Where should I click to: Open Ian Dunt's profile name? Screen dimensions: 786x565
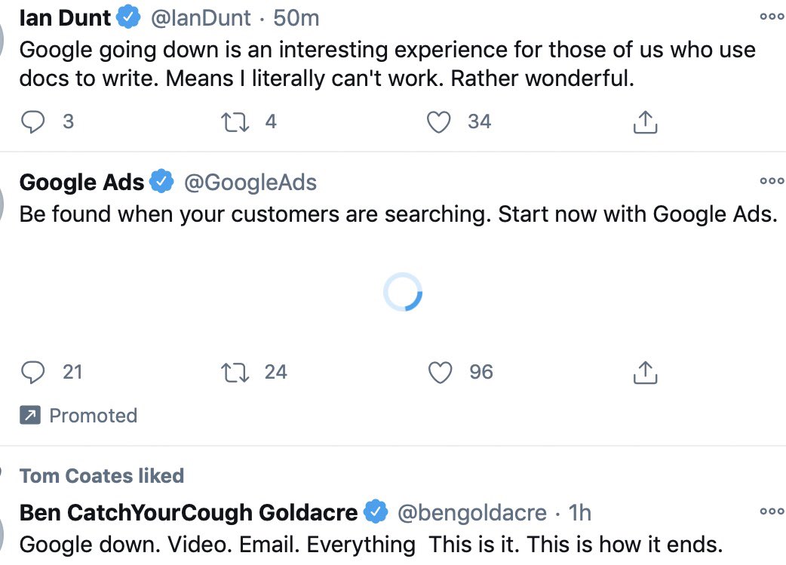[x=65, y=18]
